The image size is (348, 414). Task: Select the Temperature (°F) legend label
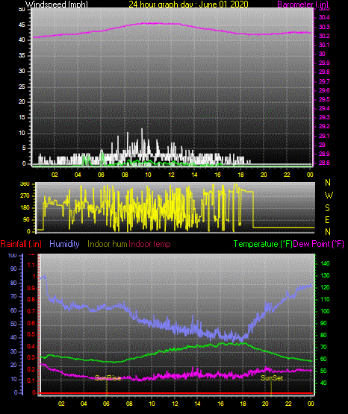pyautogui.click(x=263, y=244)
